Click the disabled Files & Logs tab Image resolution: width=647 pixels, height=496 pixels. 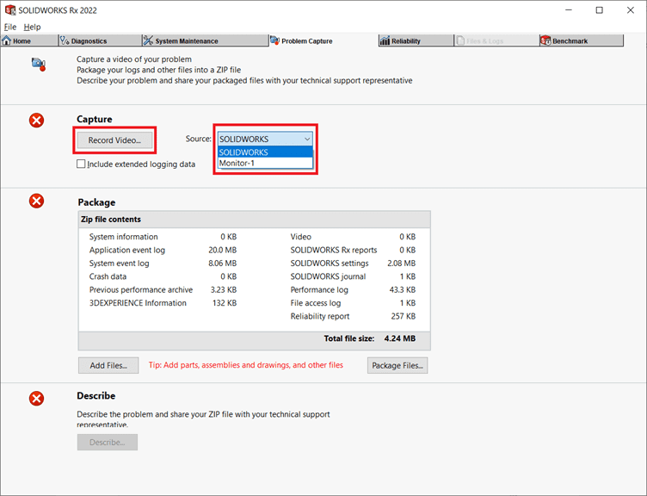tap(496, 40)
